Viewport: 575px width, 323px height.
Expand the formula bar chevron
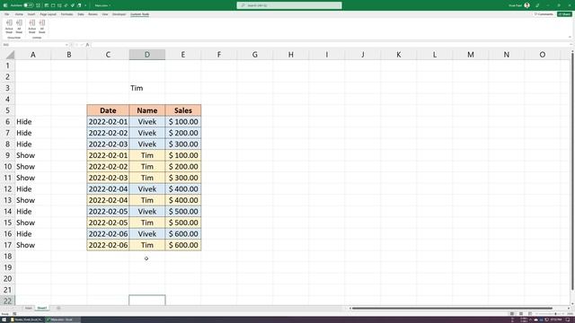pos(571,45)
